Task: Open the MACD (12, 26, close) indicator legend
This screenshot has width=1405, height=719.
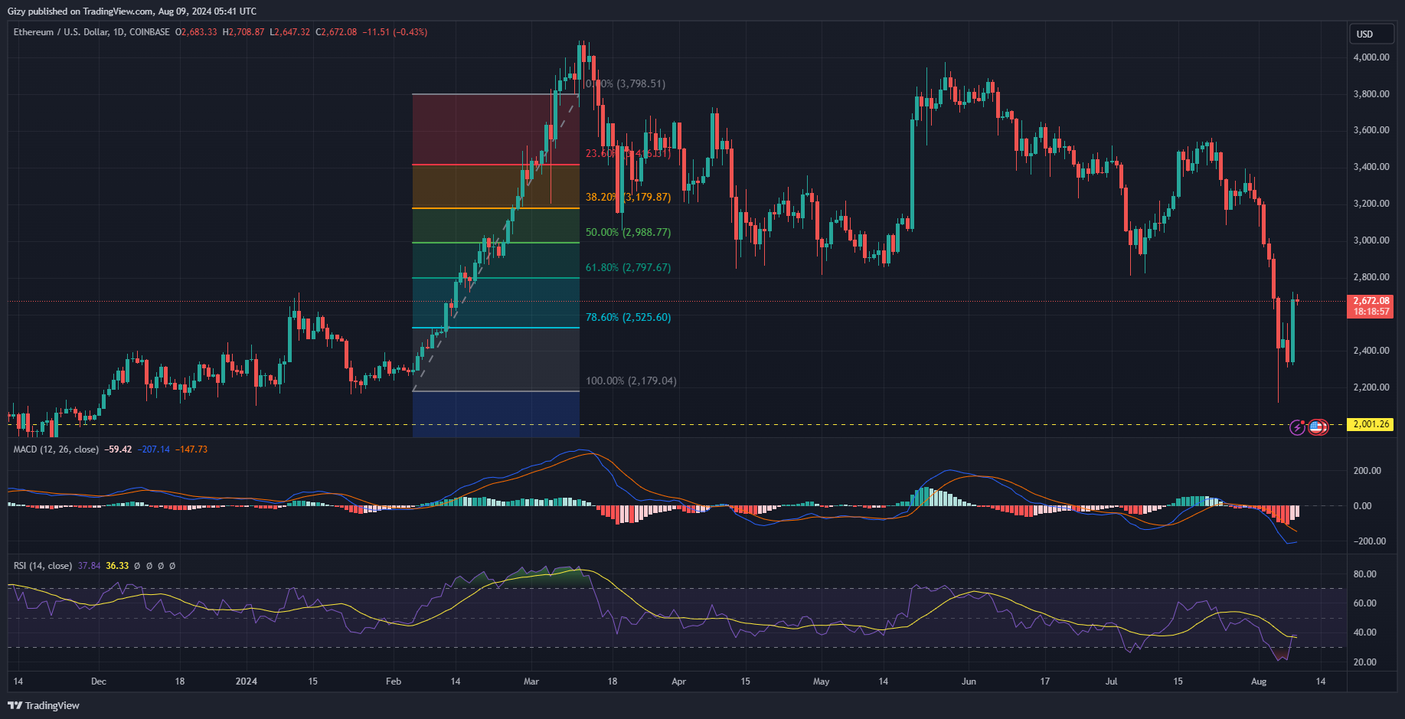Action: [x=56, y=449]
